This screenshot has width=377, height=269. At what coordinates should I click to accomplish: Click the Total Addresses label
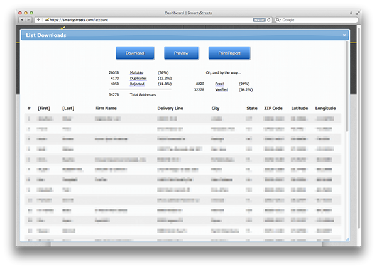click(x=143, y=94)
